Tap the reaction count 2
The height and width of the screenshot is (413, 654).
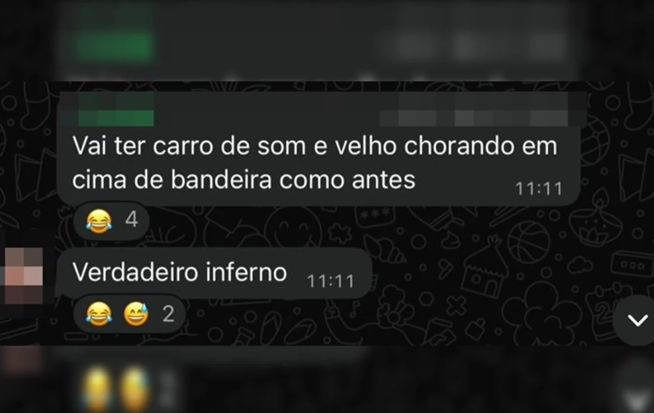pos(168,314)
